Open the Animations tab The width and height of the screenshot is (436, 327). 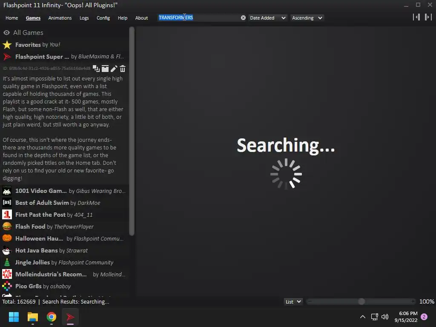pyautogui.click(x=60, y=18)
